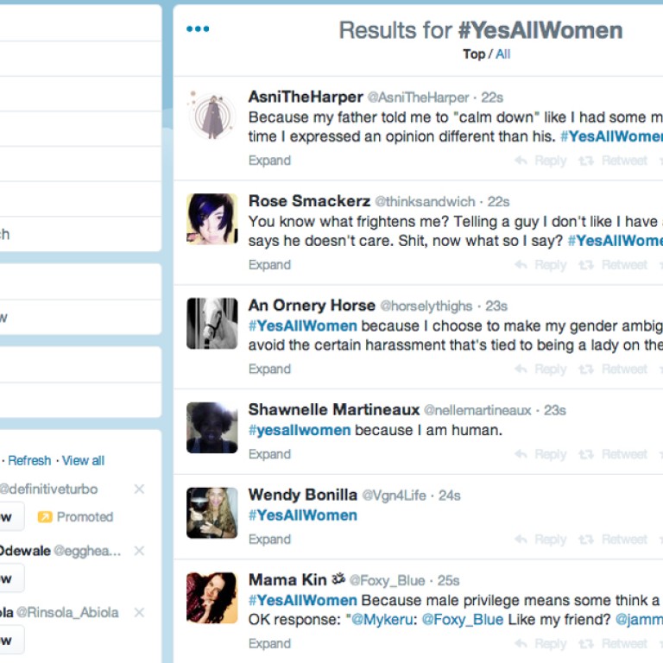
Task: Reply to AsniTheHarper's tweet
Action: pos(540,161)
